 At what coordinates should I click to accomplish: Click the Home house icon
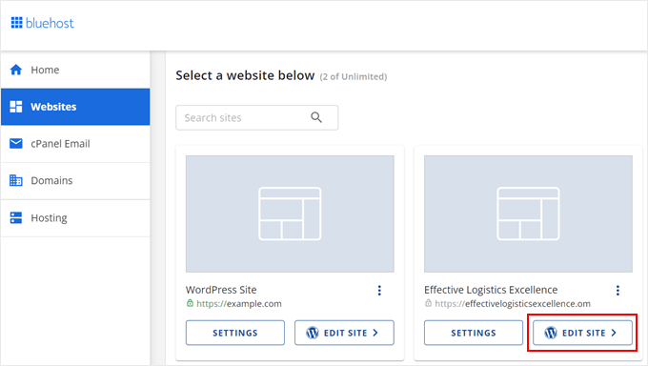pyautogui.click(x=16, y=70)
